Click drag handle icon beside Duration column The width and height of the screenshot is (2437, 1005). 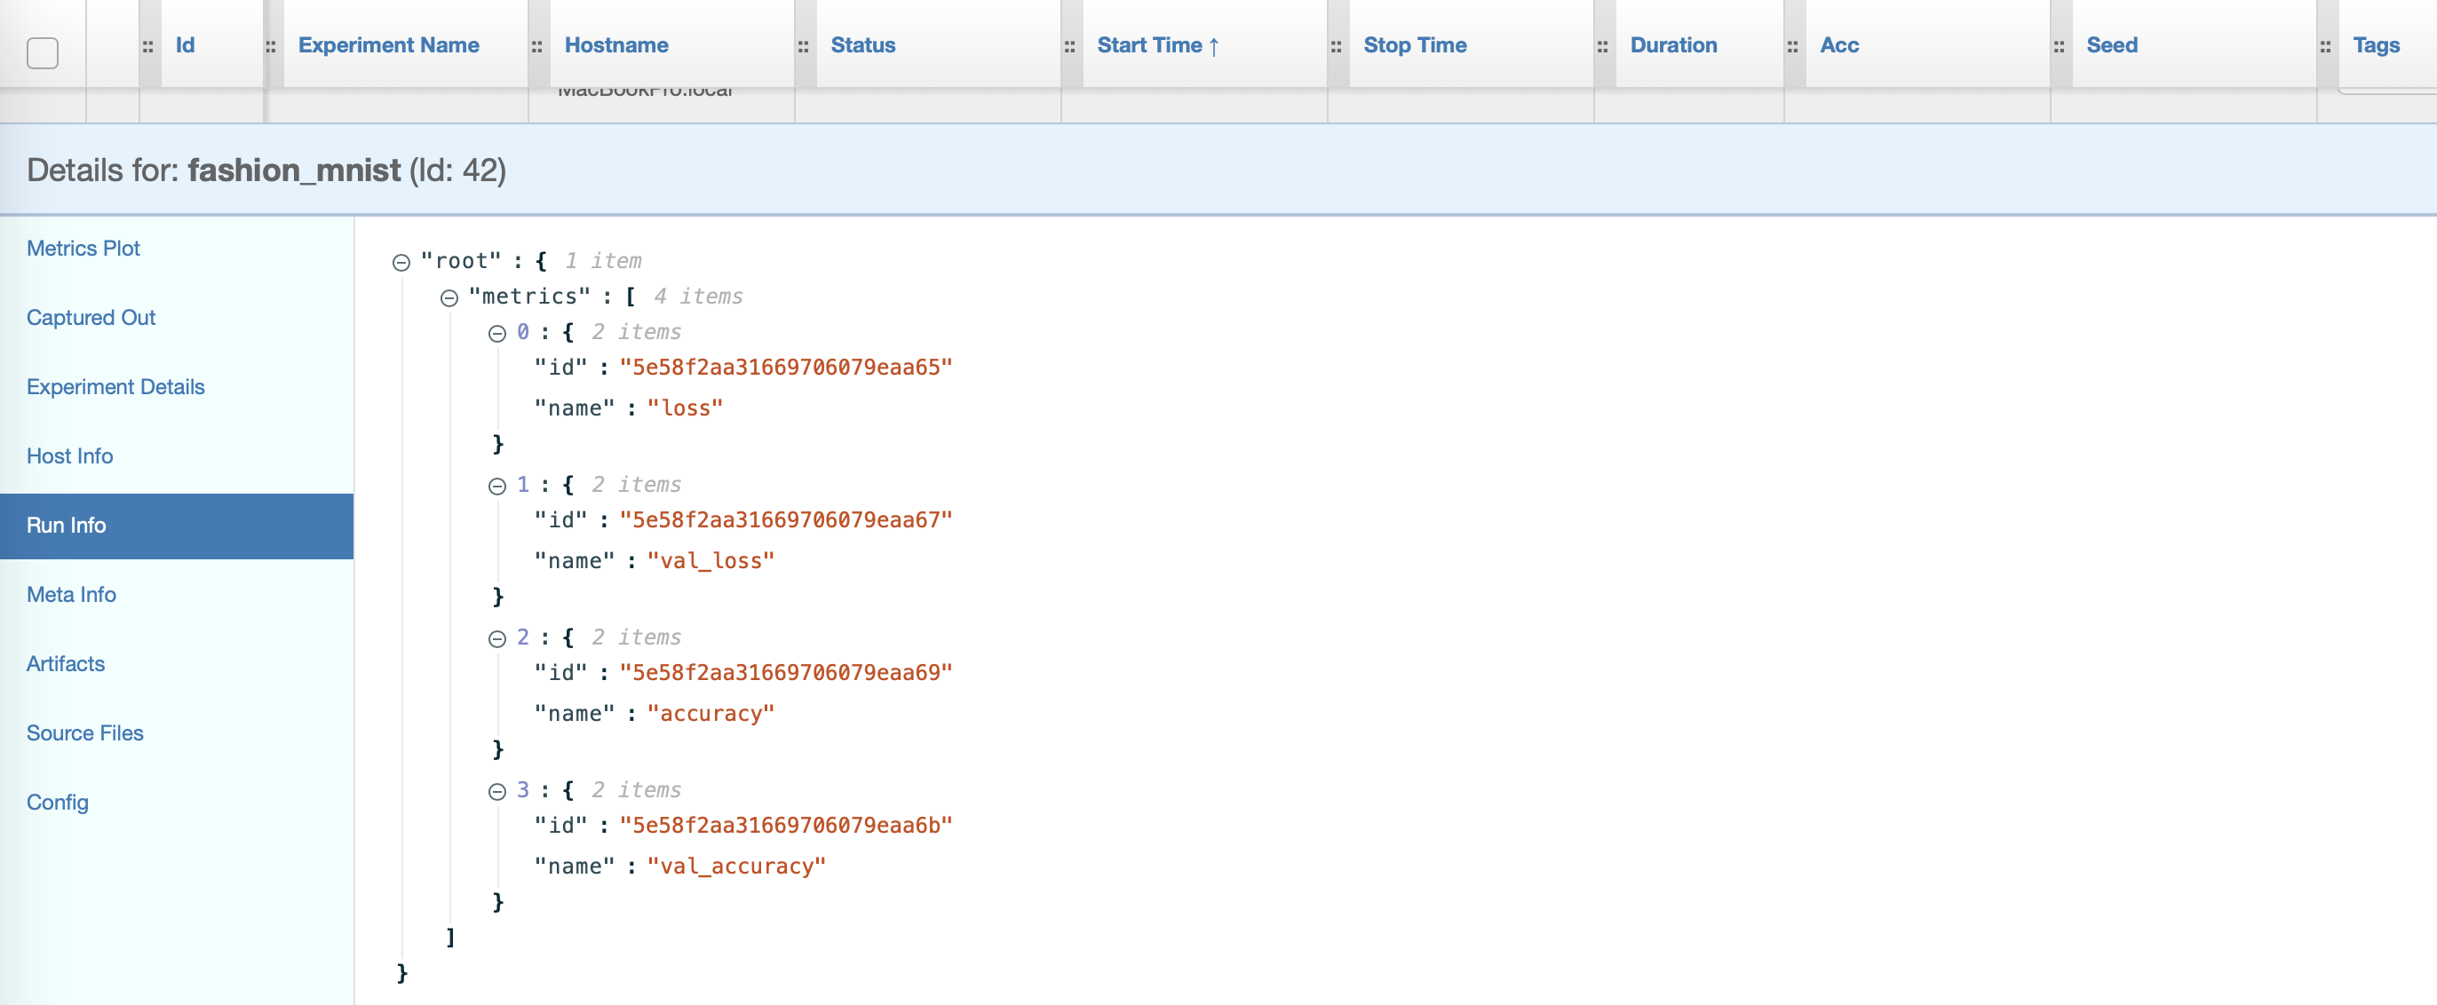[1602, 46]
